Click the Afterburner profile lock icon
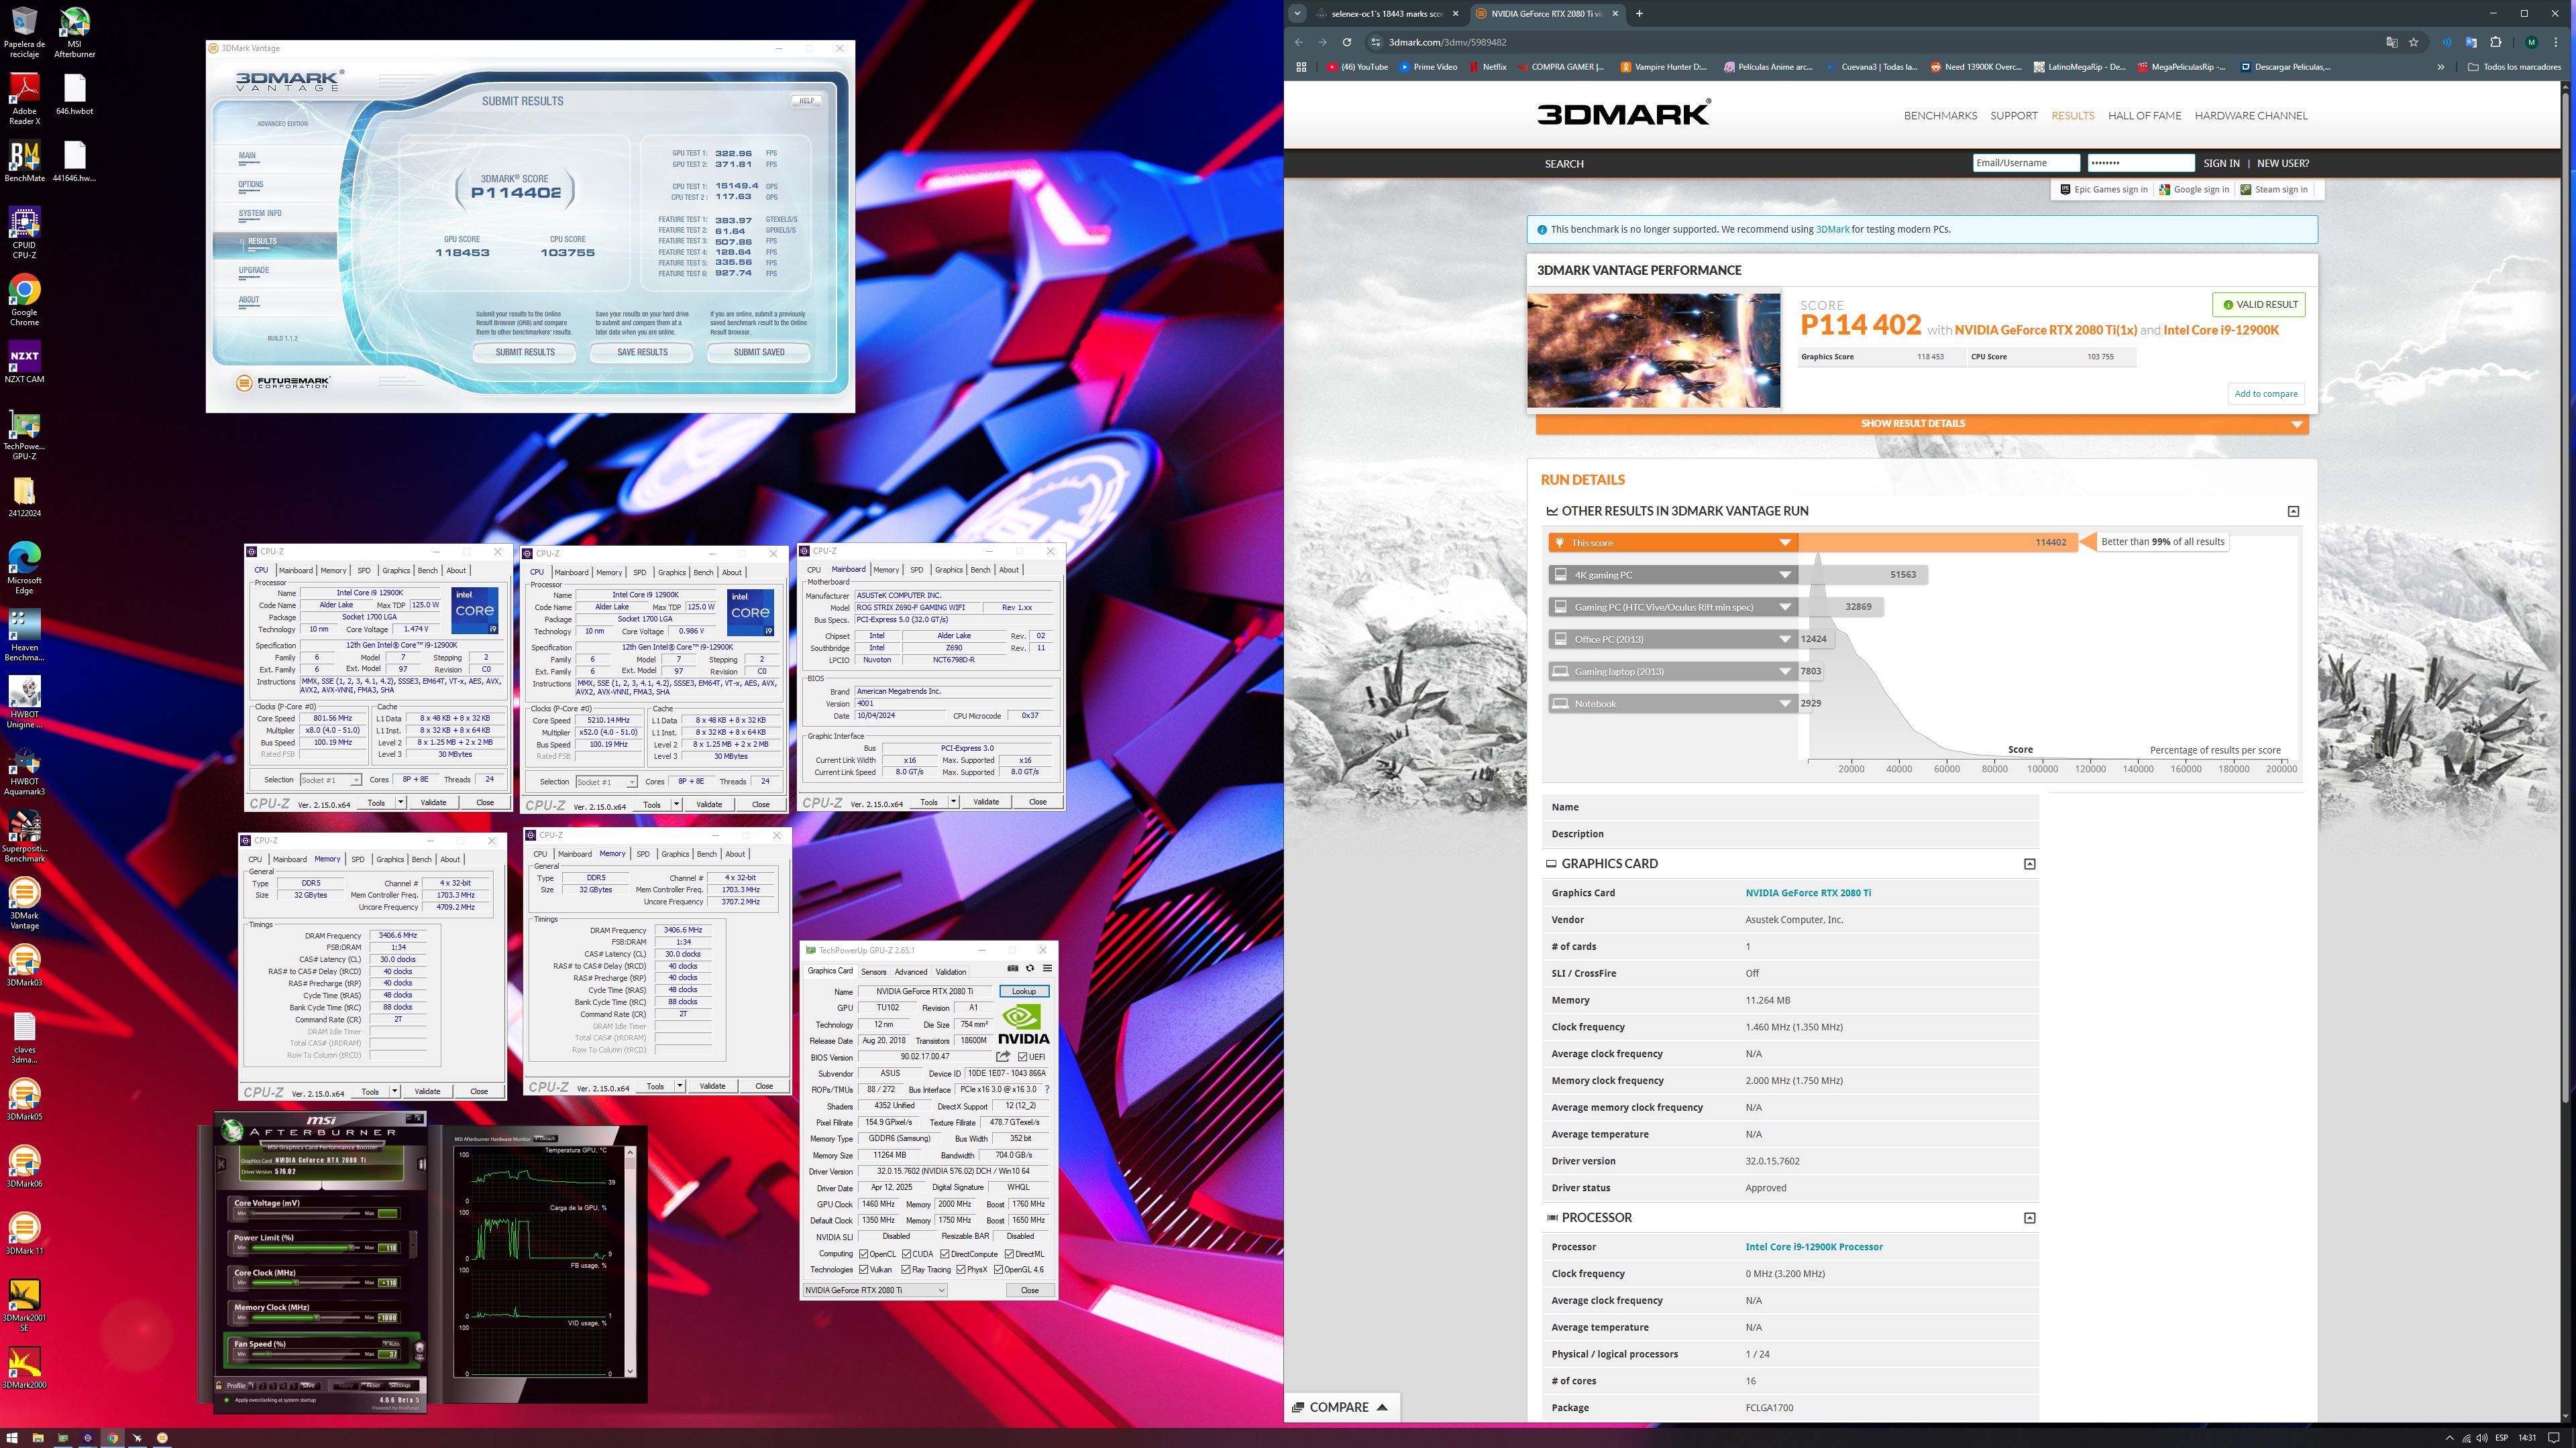The image size is (2576, 1448). 219,1386
